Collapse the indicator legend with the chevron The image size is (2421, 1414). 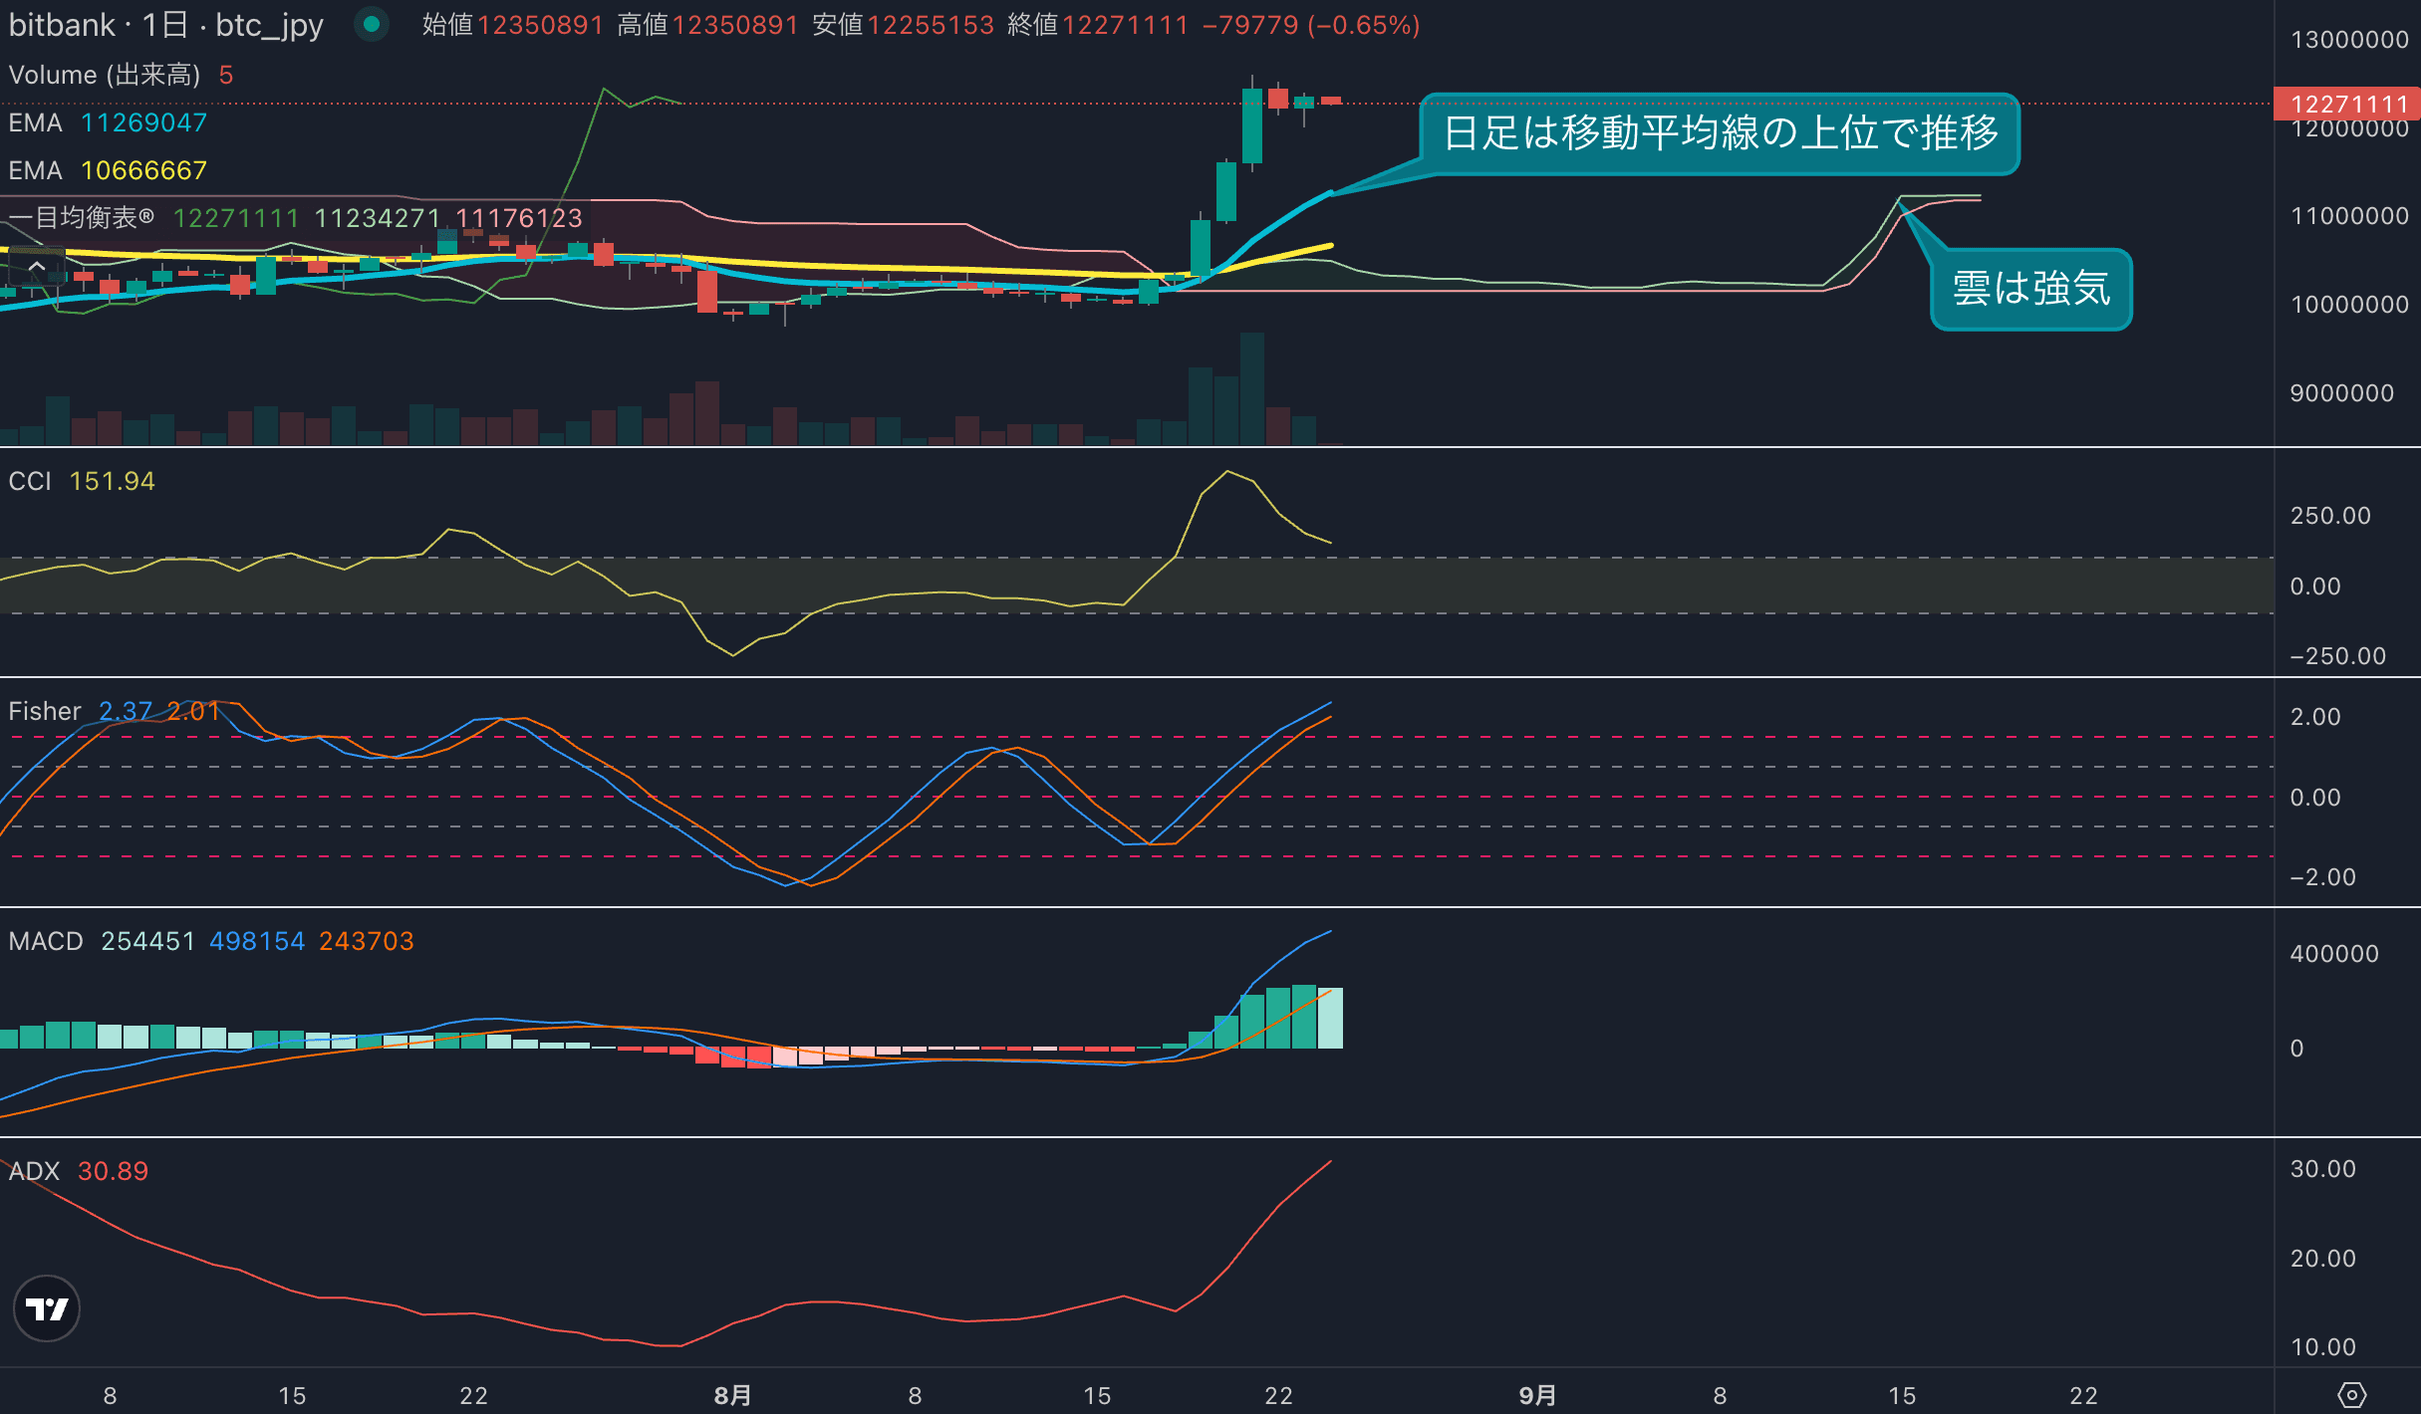click(37, 267)
